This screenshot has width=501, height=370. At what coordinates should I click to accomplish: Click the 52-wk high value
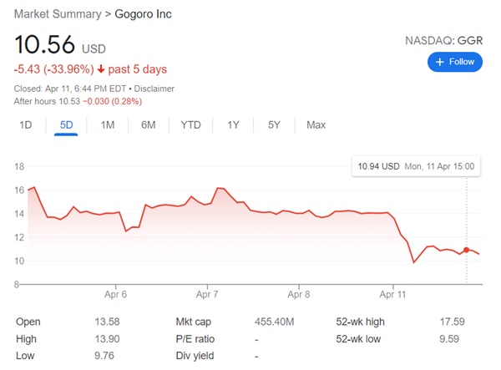(455, 322)
